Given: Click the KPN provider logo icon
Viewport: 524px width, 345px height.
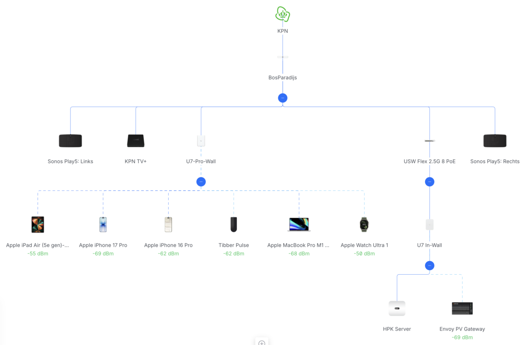Looking at the screenshot, I should click(x=282, y=14).
